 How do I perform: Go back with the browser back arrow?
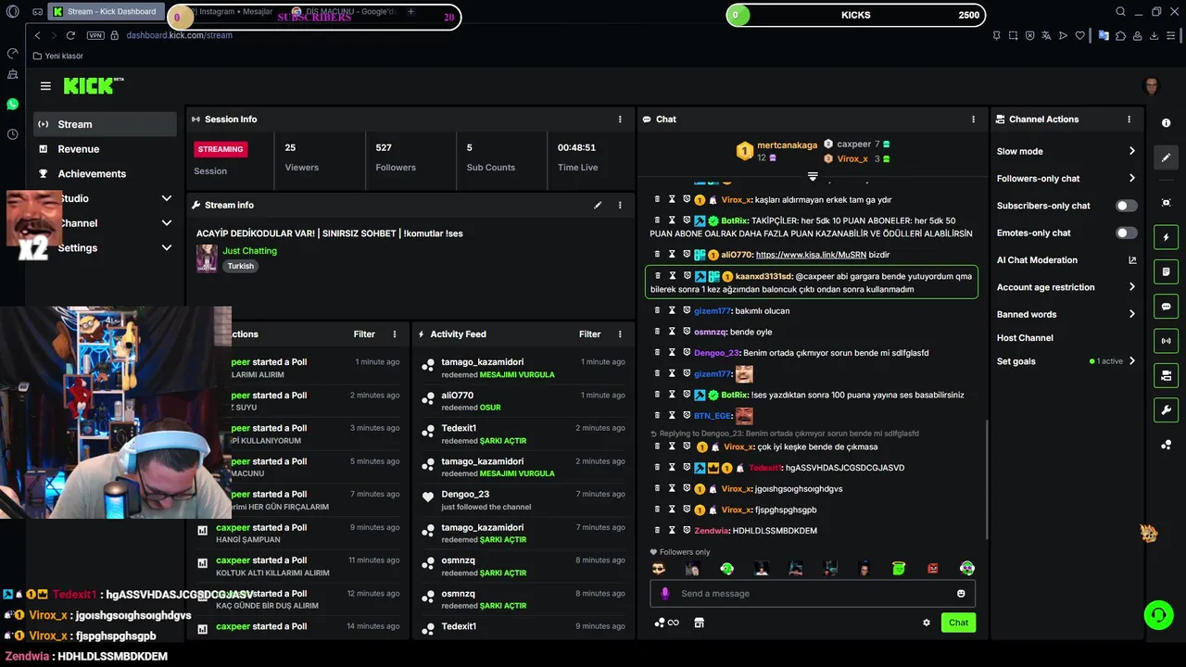tap(37, 35)
